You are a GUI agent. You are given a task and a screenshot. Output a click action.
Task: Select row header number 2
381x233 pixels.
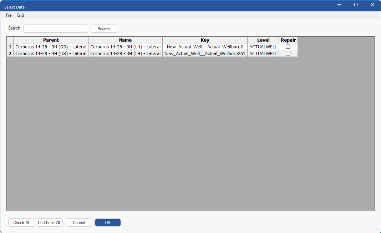[x=10, y=53]
